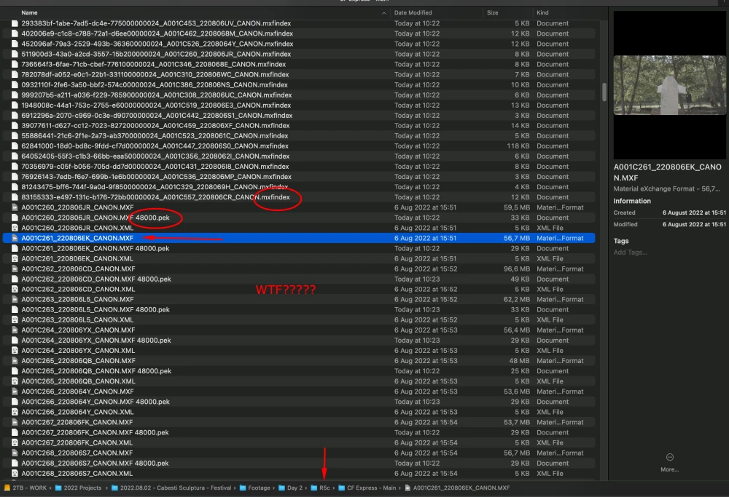Screen dimensions: 729x497
Task: Select file 511900d3-43a0-a2cd A001C260 mxfindex
Action: pos(156,54)
